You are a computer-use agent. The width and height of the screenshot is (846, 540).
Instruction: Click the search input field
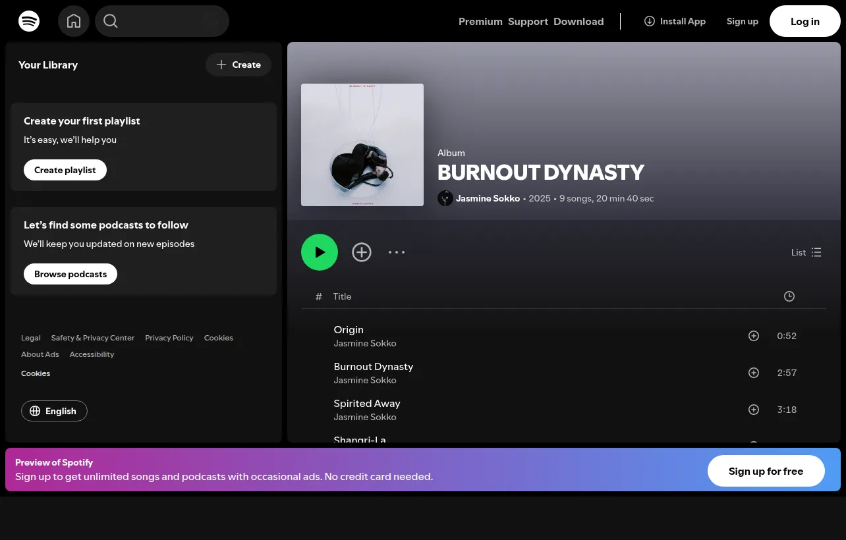(162, 21)
